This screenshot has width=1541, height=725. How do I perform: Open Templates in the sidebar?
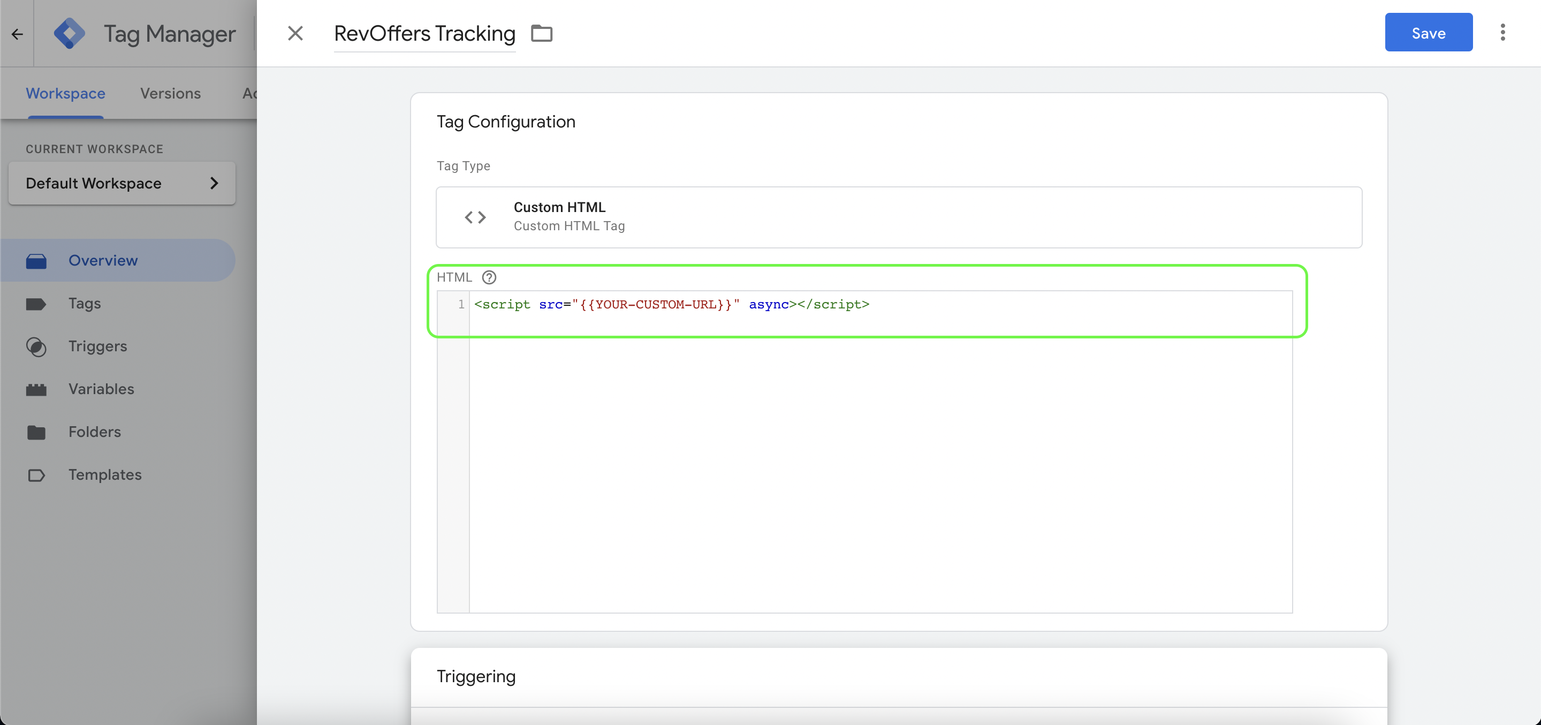[117, 475]
